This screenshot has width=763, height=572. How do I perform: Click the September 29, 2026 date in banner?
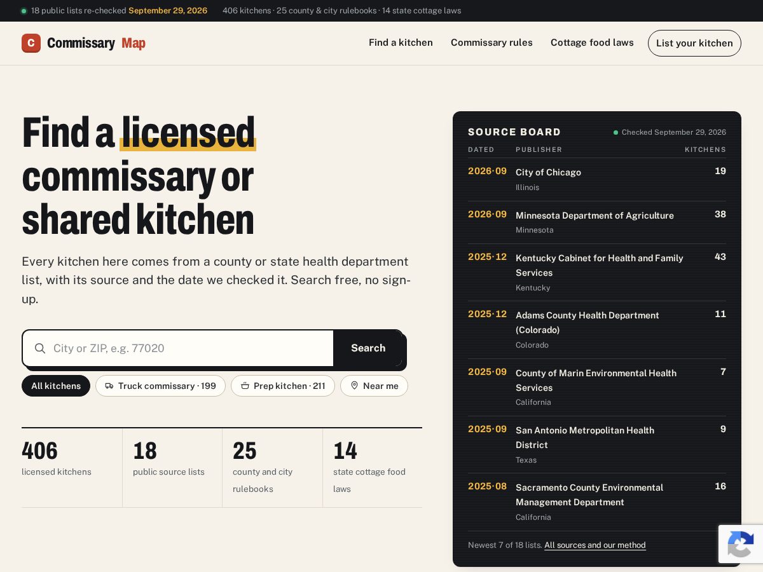[168, 11]
